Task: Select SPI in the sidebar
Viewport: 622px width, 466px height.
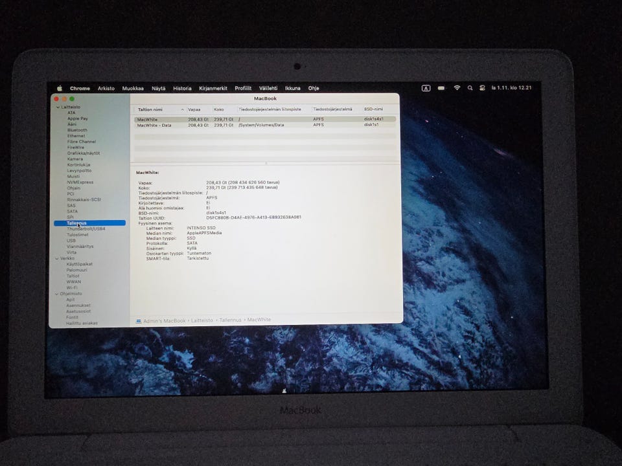Action: [71, 217]
